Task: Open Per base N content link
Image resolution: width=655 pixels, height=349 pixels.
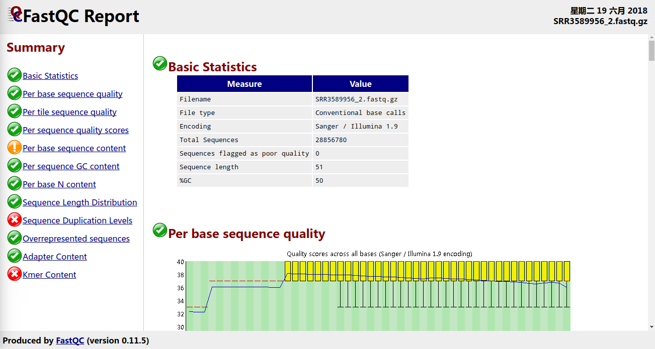Action: click(x=59, y=184)
